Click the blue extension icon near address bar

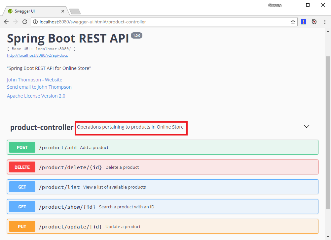(x=304, y=22)
